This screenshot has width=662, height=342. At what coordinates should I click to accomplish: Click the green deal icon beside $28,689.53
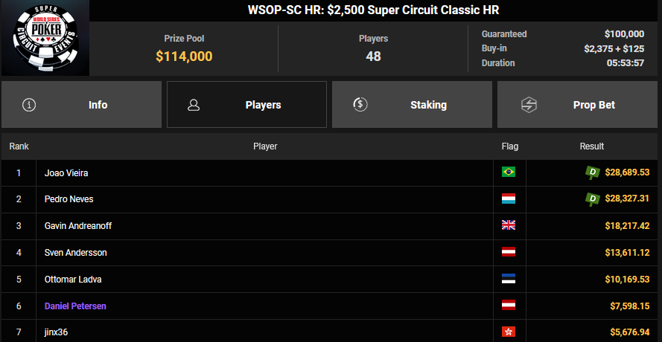click(x=593, y=172)
